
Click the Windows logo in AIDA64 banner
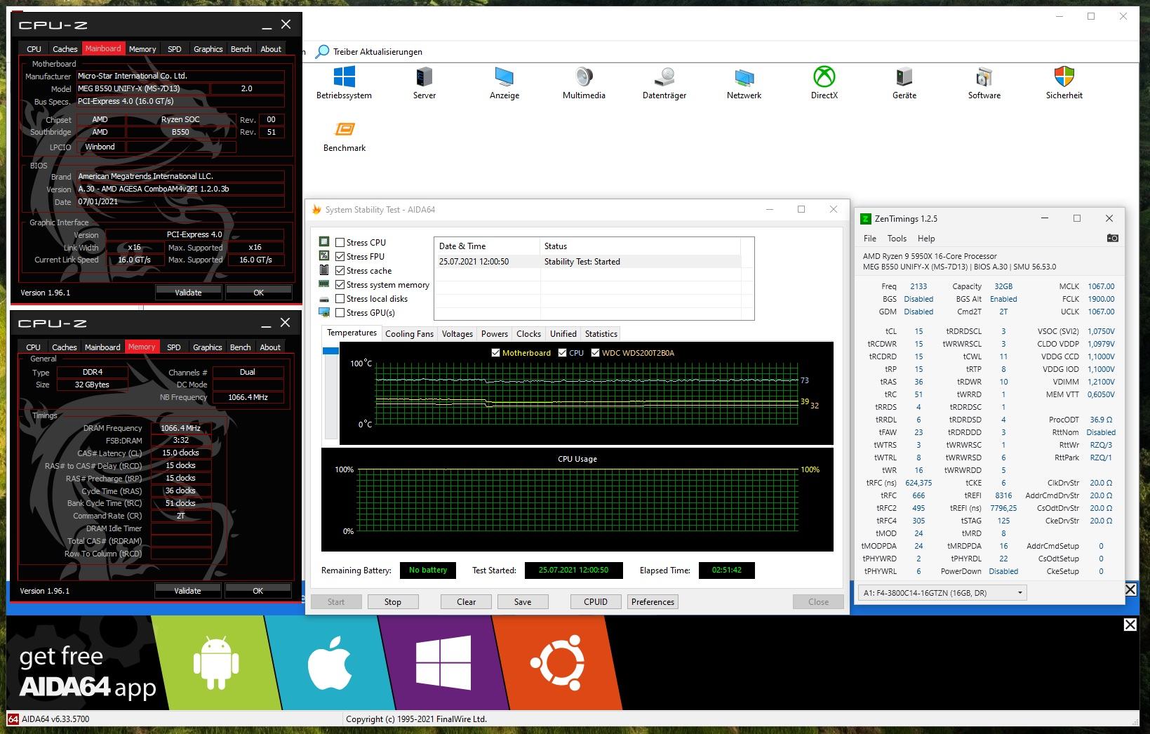(443, 663)
